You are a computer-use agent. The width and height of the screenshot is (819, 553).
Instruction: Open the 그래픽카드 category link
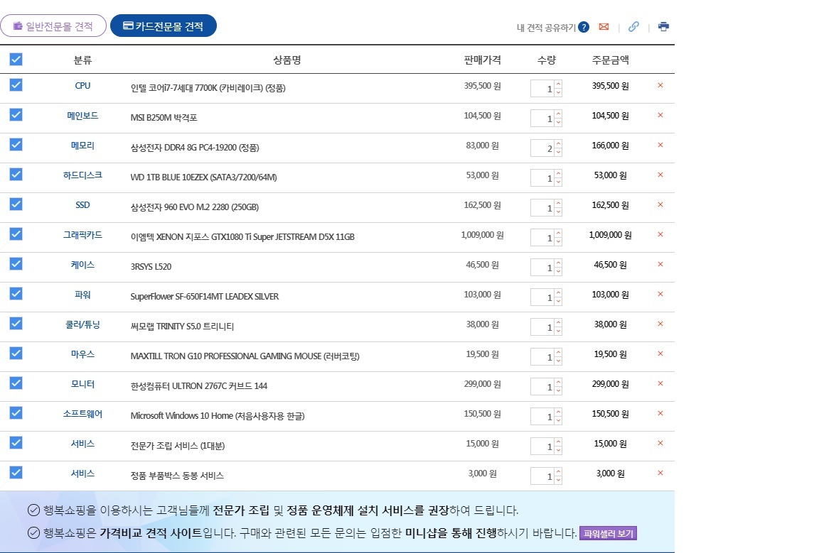(82, 235)
